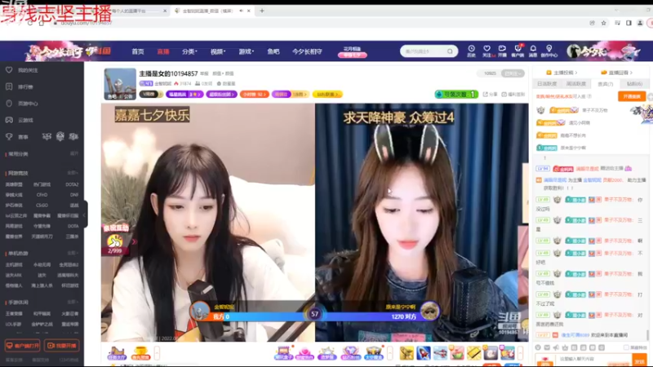Screen dimensions: 653x367
Task: Click the orange 发送 send button
Action: pyautogui.click(x=640, y=360)
